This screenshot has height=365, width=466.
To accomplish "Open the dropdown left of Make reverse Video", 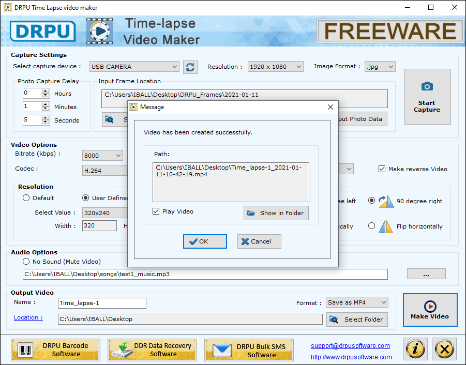I will (346, 169).
